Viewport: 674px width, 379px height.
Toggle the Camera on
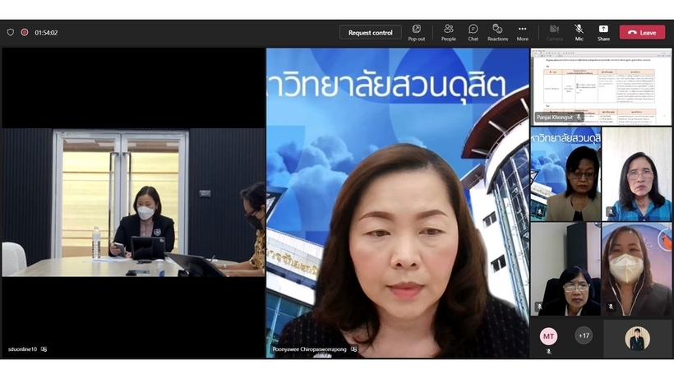pos(555,32)
